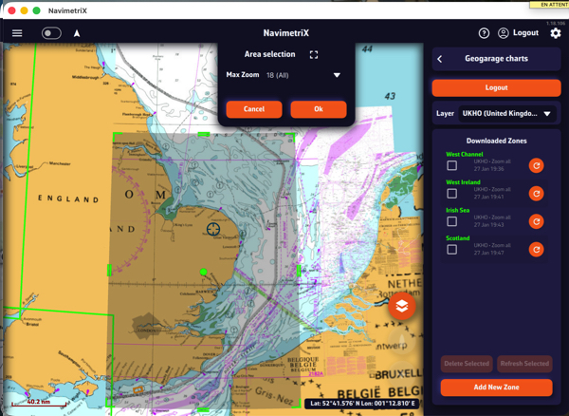Open the Layer UKHO dropdown
The image size is (569, 416).
(x=505, y=114)
